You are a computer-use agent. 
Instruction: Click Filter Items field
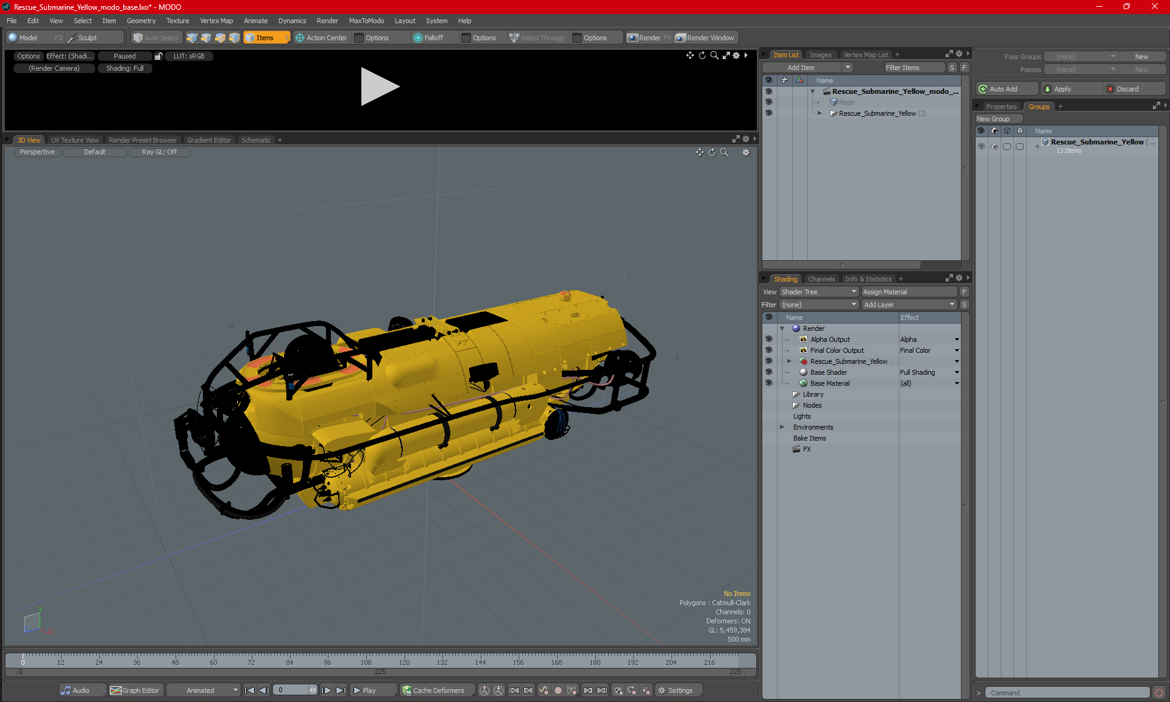tap(913, 68)
